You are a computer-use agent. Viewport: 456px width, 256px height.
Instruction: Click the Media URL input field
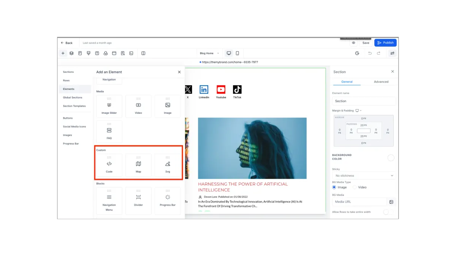point(359,202)
